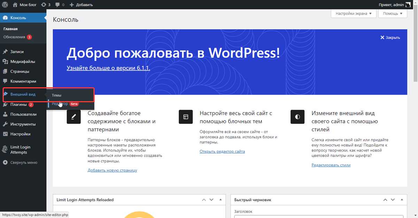The height and width of the screenshot is (218, 418).
Task: Dismiss welcome panel with Закрыть
Action: click(390, 38)
